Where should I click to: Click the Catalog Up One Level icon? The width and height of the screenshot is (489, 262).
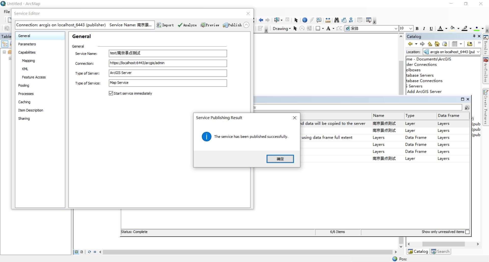(x=430, y=44)
